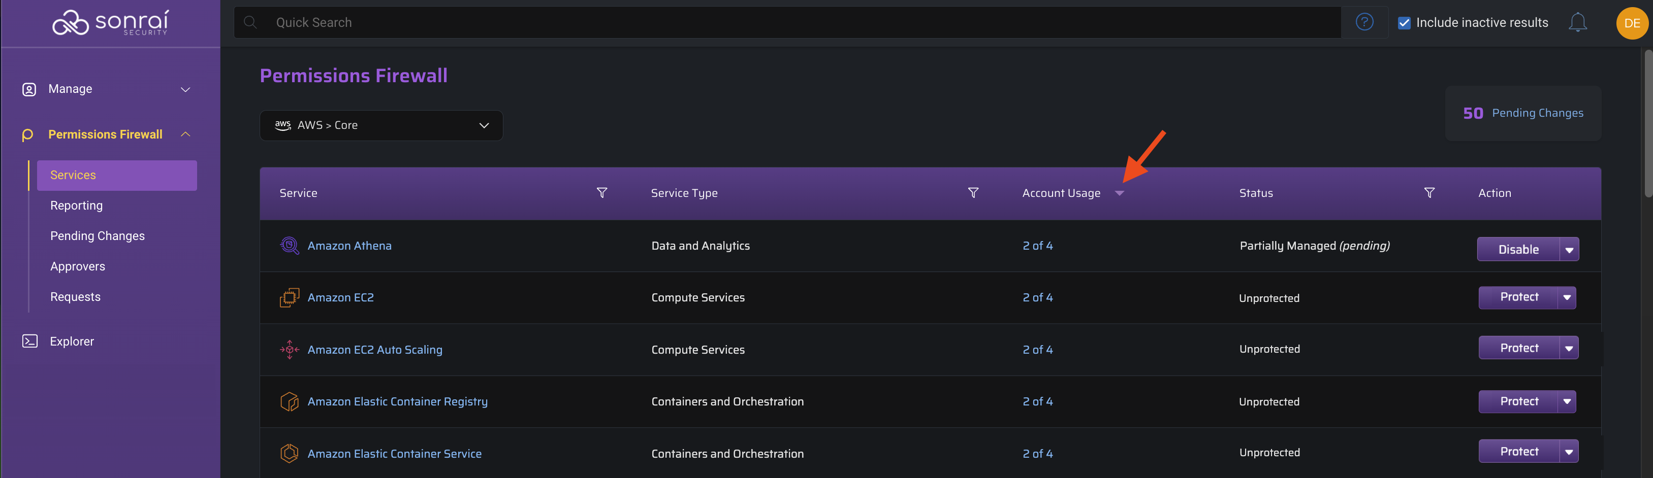Click the AWS logo in scope selector
The image size is (1653, 478).
(x=283, y=125)
